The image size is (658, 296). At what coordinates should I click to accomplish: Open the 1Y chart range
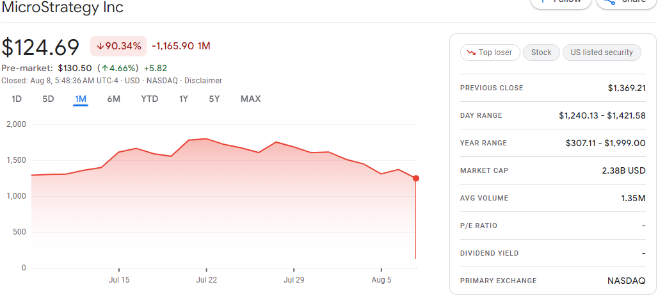click(184, 99)
